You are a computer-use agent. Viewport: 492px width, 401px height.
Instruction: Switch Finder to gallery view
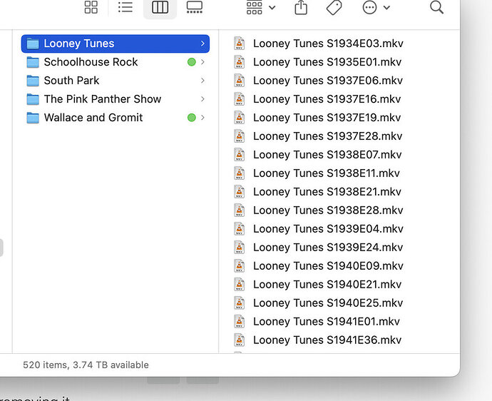click(195, 7)
